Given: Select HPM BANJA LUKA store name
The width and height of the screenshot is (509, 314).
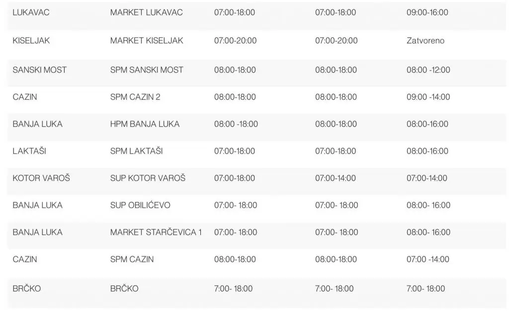Looking at the screenshot, I should [x=145, y=124].
